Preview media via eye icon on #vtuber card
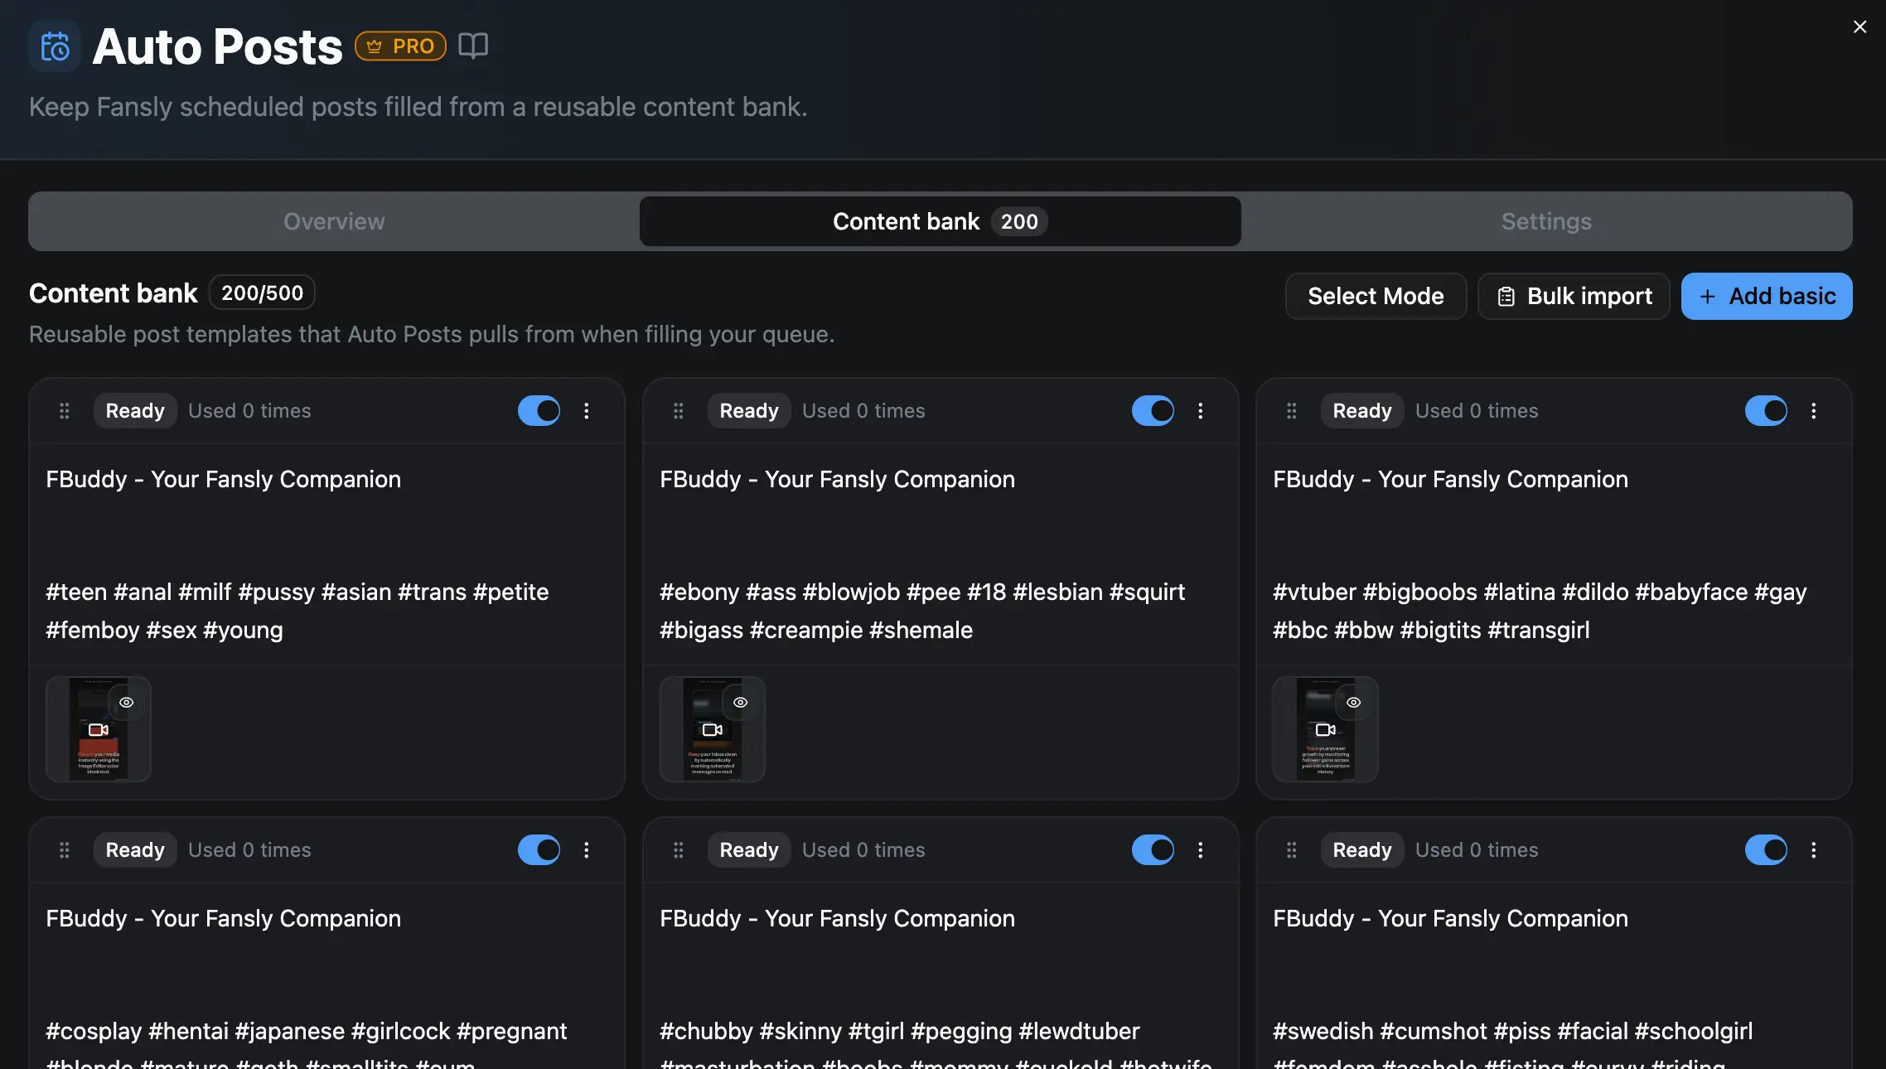Image resolution: width=1886 pixels, height=1069 pixels. [x=1353, y=702]
